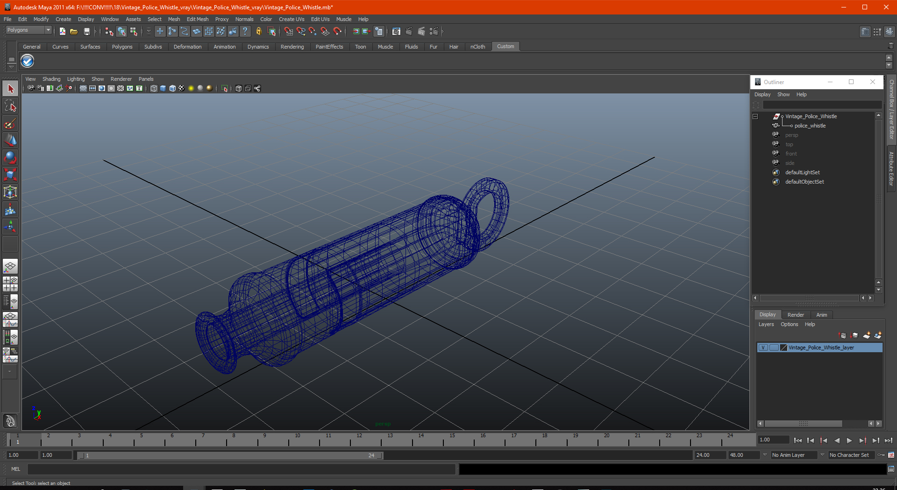Click the IPR render icon
The height and width of the screenshot is (490, 897).
coord(421,31)
